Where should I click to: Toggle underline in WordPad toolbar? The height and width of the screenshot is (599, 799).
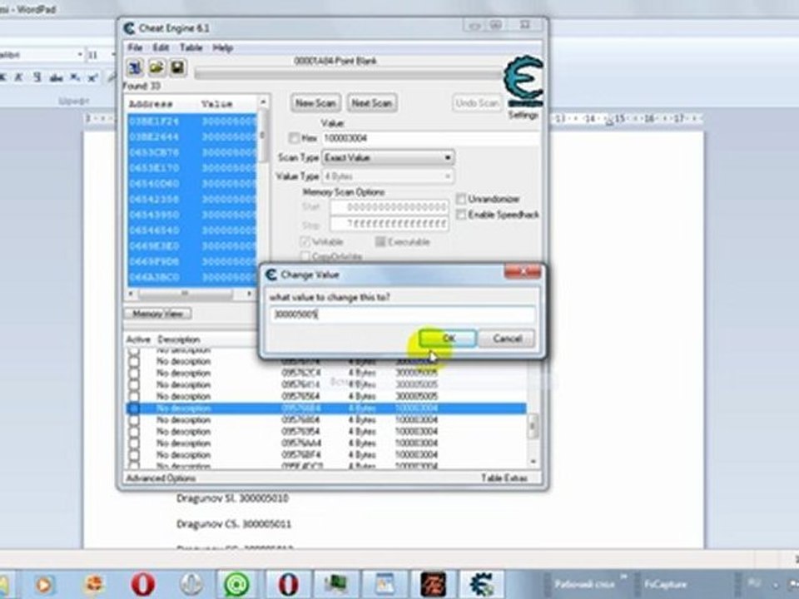pos(37,77)
